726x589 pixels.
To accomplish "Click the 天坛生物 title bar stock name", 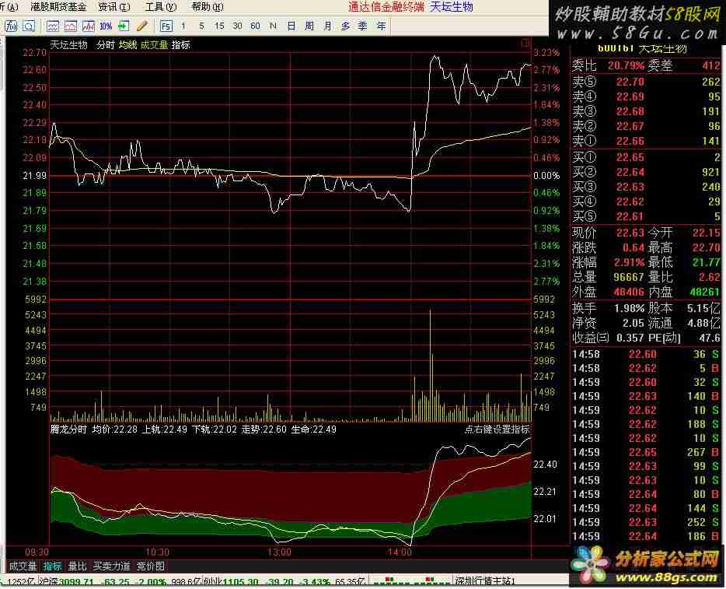I will (x=451, y=6).
